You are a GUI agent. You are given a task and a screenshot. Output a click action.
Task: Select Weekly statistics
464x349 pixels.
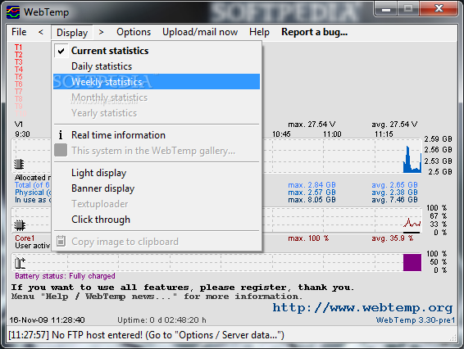click(x=157, y=82)
